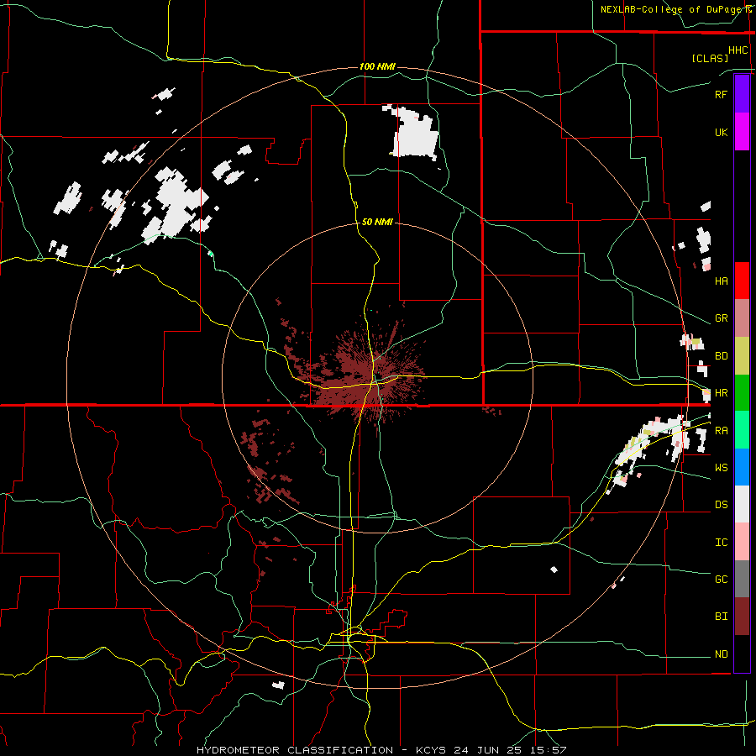Select the white DS legend swatch
This screenshot has height=756, width=756.
742,504
